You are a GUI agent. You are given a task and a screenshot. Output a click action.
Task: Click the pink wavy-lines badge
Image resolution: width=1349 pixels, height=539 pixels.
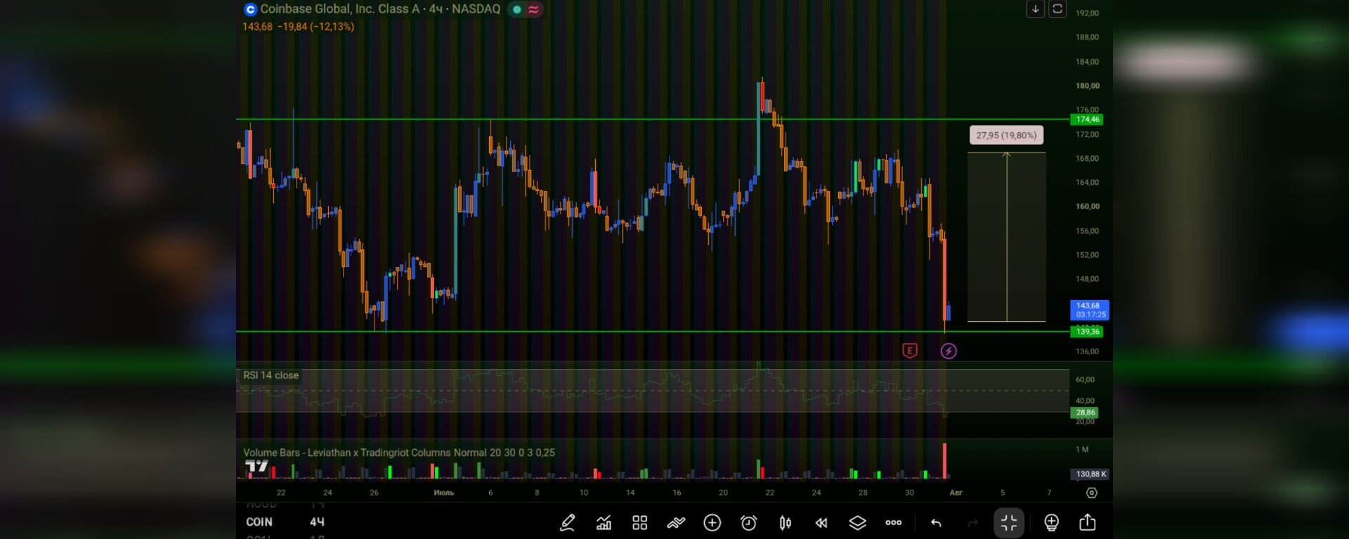pos(534,9)
